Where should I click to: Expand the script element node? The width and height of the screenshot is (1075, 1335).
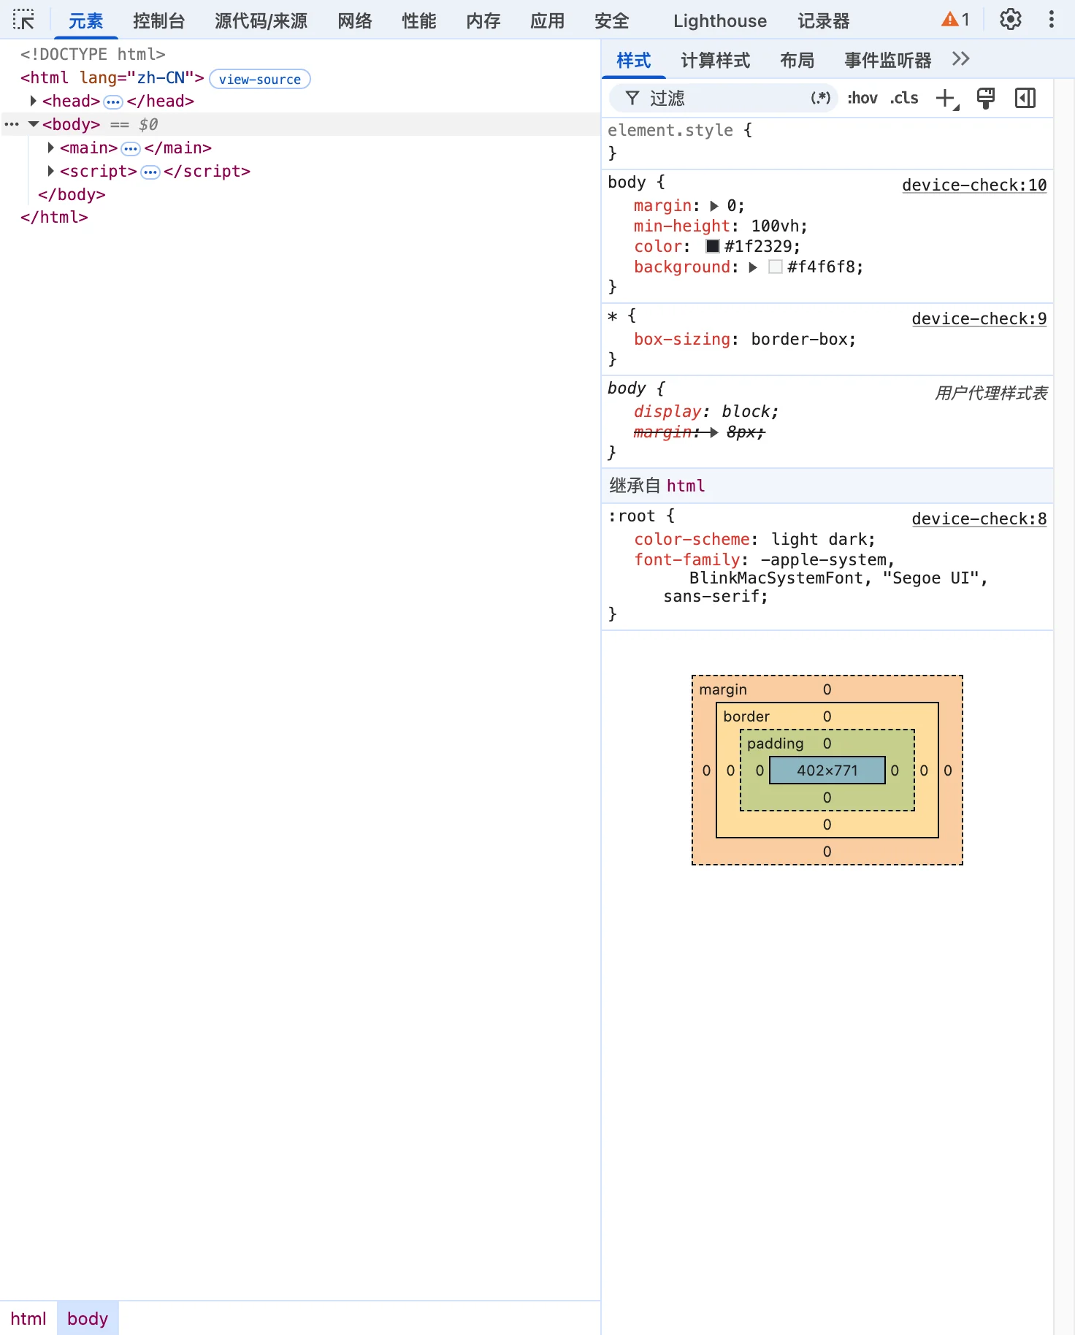[x=50, y=171]
